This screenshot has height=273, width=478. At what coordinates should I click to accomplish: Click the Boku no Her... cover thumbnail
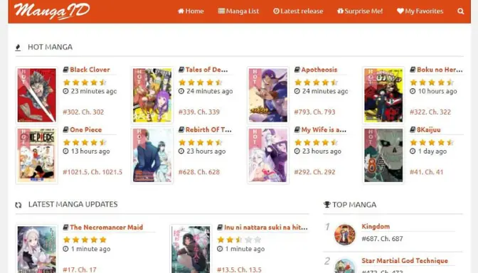383,95
